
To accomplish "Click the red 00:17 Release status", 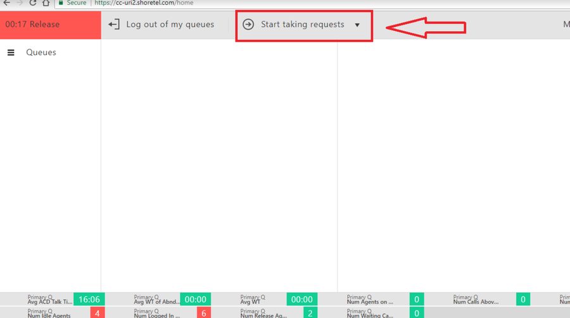I will pos(51,25).
